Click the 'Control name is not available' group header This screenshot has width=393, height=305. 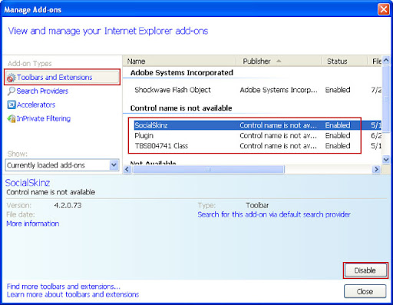(181, 108)
